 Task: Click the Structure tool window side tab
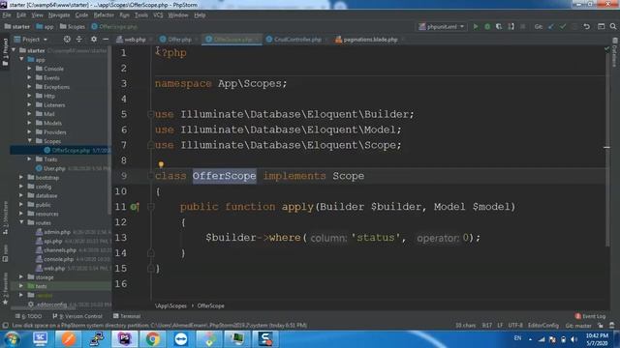click(5, 217)
